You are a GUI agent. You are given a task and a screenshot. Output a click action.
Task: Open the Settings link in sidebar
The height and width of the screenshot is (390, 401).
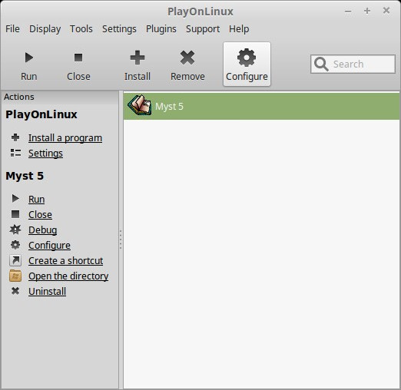tap(45, 154)
